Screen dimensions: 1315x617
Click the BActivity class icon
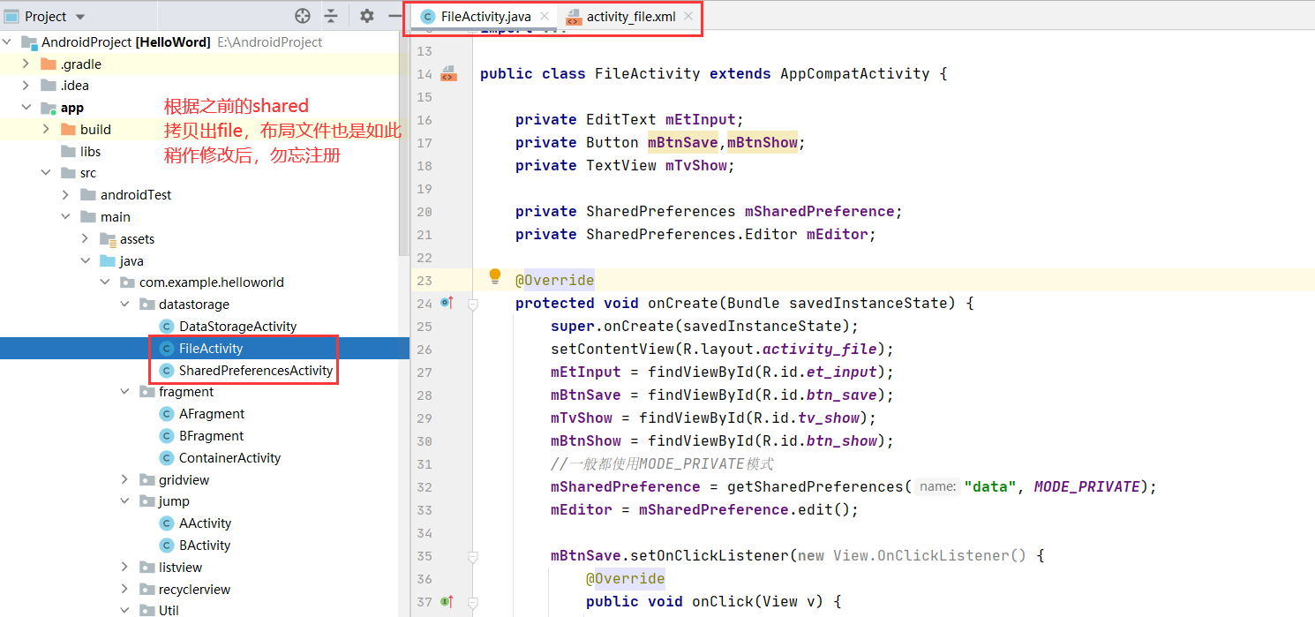166,546
